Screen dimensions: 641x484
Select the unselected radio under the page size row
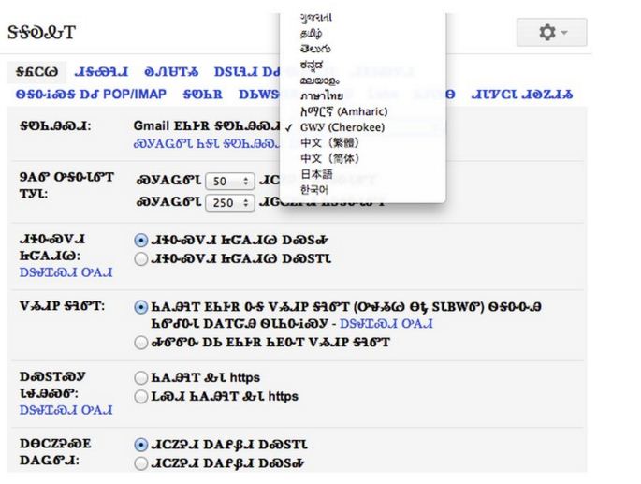pos(140,259)
